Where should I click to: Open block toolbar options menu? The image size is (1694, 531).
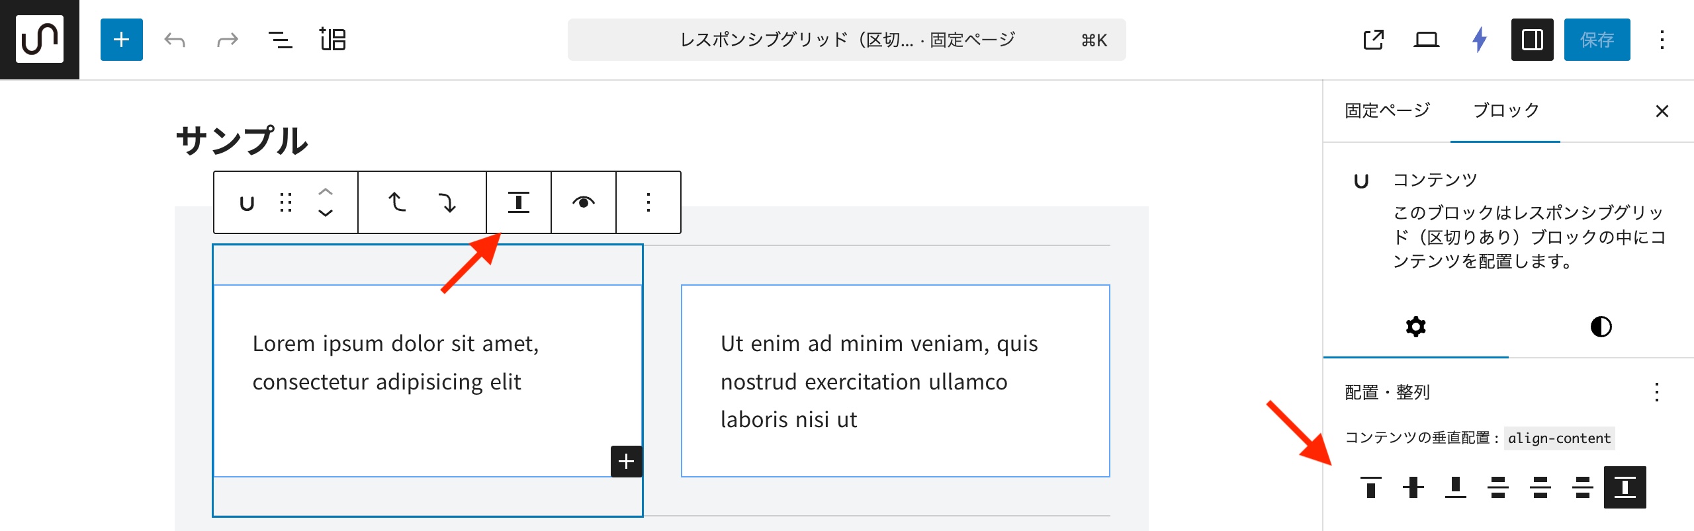click(x=648, y=202)
